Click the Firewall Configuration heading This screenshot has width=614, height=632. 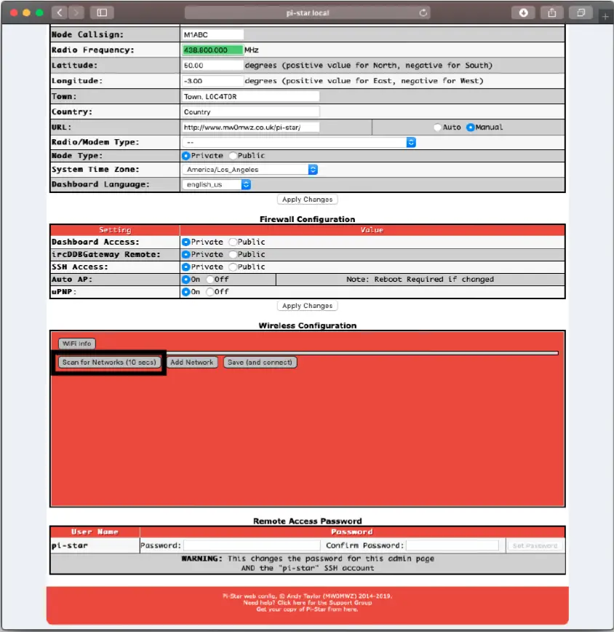coord(307,219)
